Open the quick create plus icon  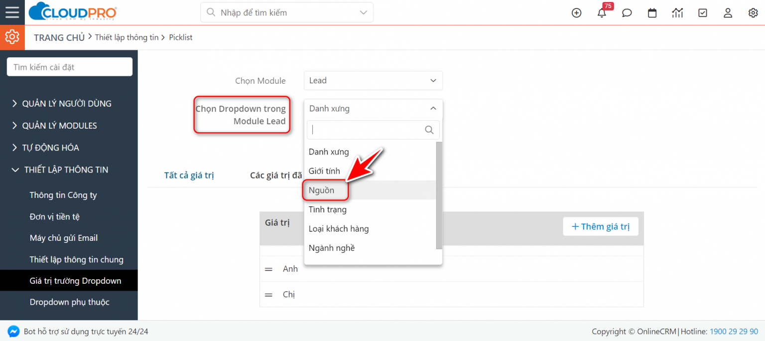click(576, 13)
